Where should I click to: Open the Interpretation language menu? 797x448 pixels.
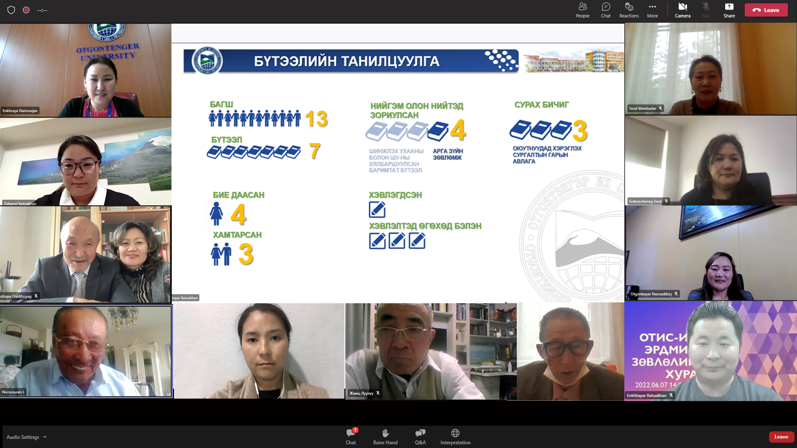(455, 437)
